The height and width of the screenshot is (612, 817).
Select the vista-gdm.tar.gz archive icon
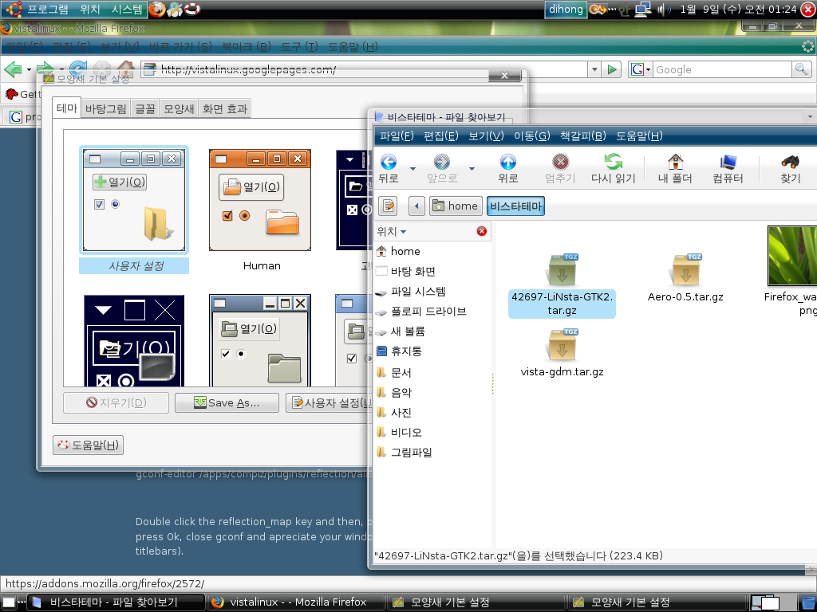[x=562, y=344]
